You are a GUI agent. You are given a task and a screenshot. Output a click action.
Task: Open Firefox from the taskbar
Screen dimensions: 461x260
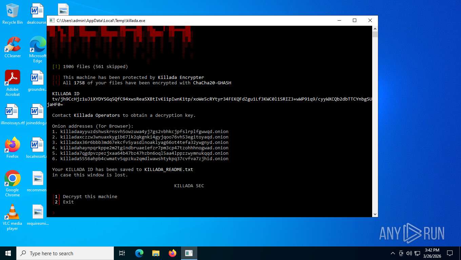(x=172, y=253)
